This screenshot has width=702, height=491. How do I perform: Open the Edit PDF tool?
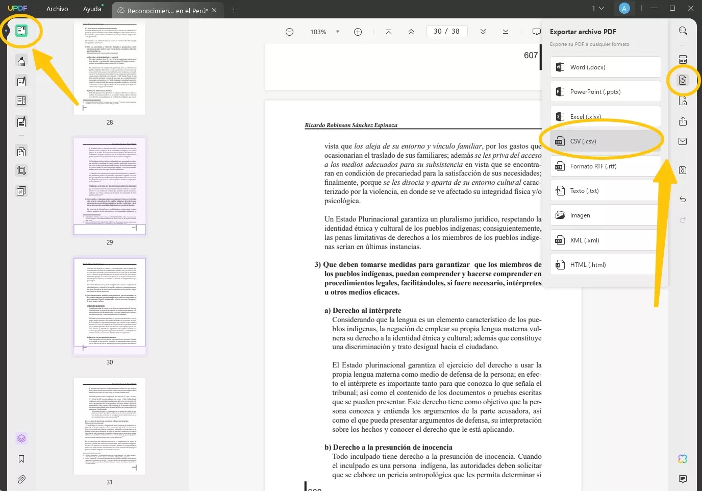[21, 81]
